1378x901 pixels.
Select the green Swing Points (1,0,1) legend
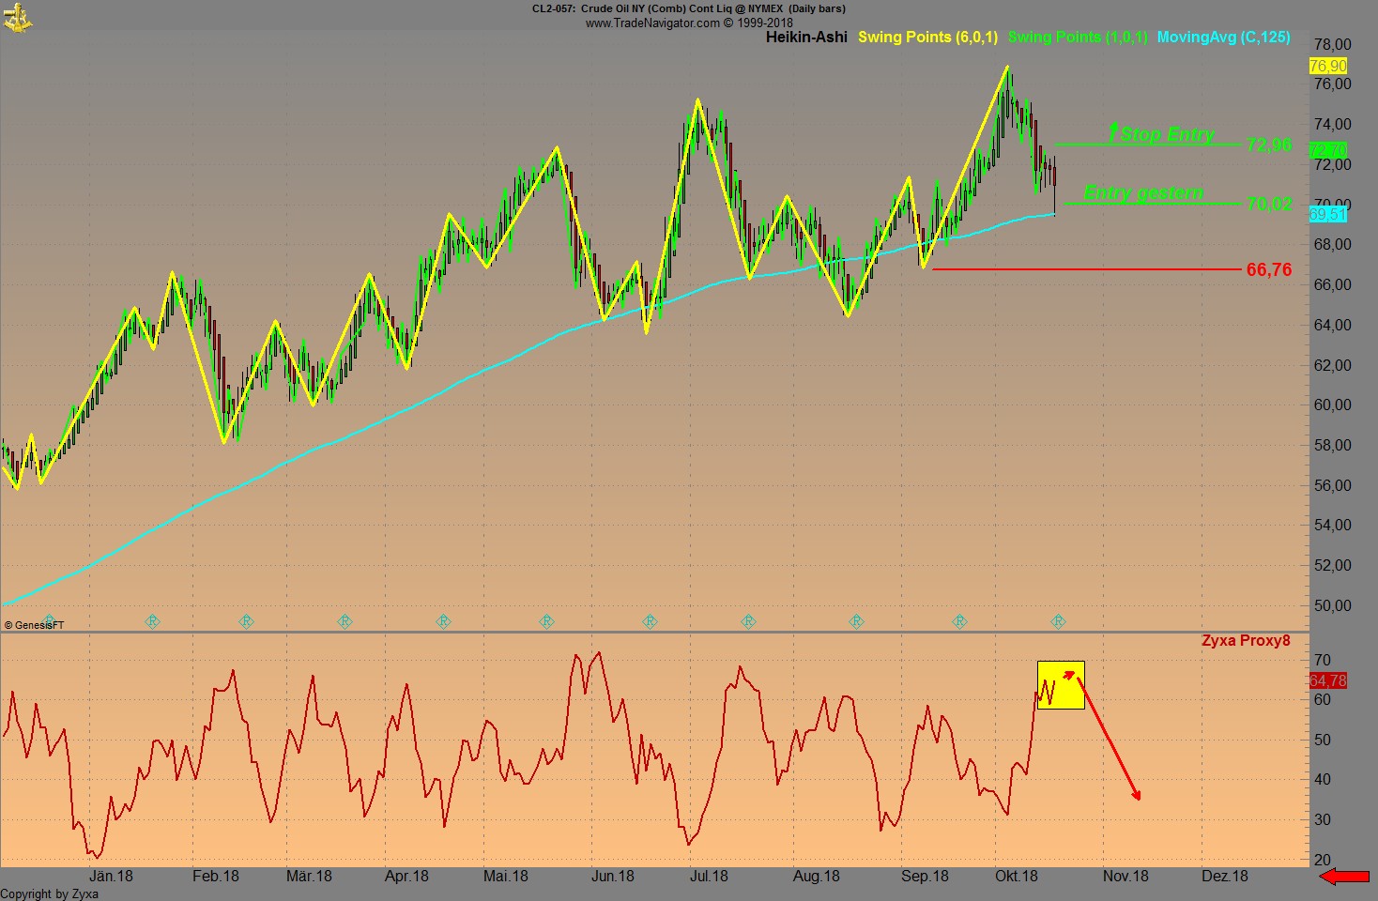coord(1077,38)
